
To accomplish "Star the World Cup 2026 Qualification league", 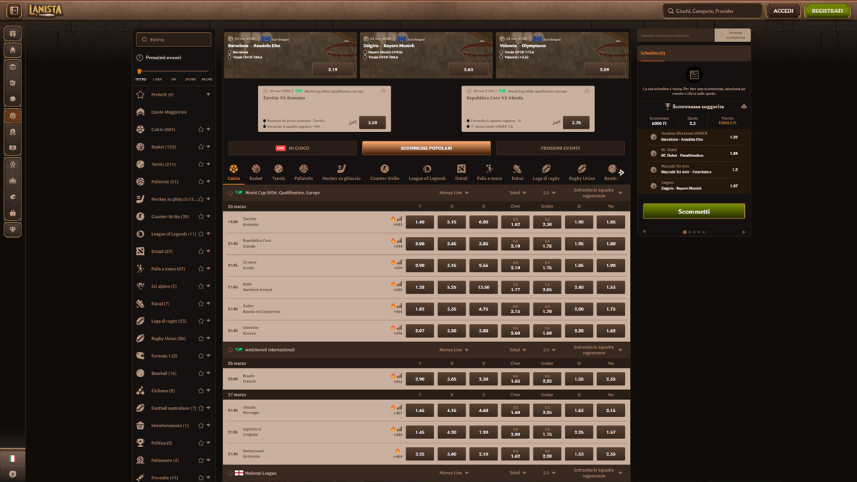I will coord(230,193).
